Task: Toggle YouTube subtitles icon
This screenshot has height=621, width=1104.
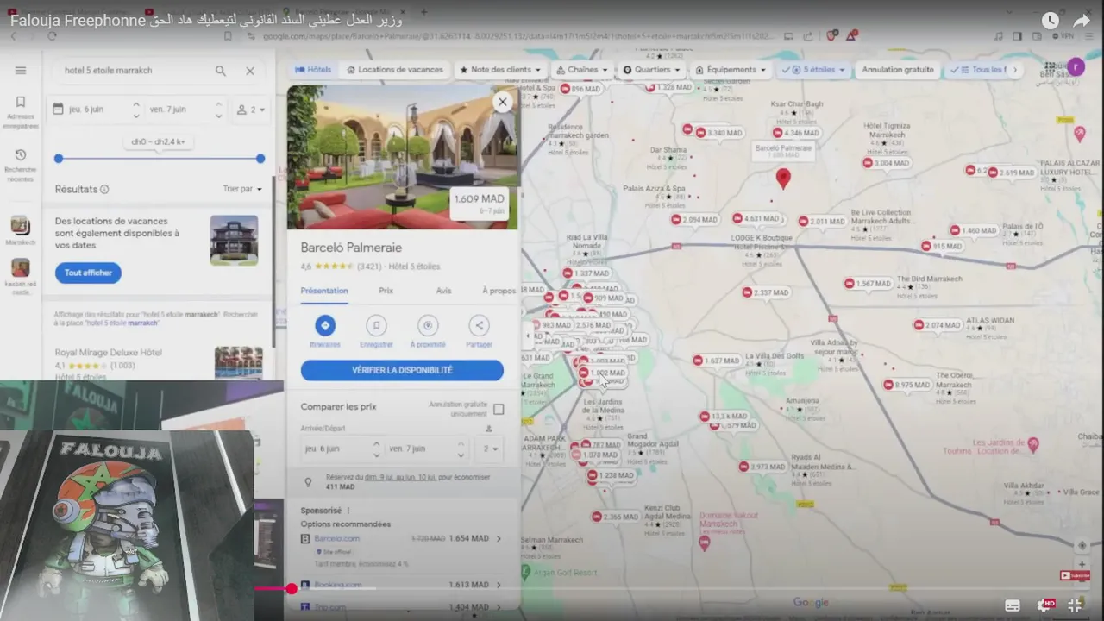Action: coord(1013,605)
